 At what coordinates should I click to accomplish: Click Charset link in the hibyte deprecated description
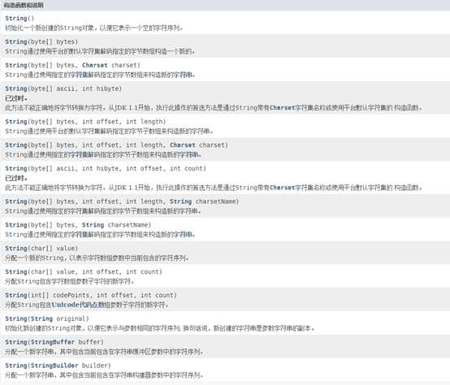(x=283, y=108)
